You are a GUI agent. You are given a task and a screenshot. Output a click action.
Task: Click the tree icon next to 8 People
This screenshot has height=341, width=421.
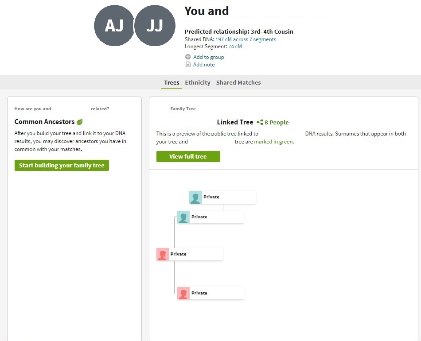260,122
